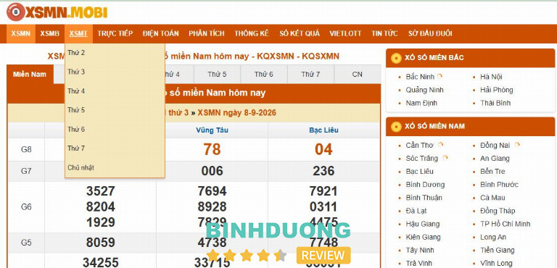The width and height of the screenshot is (557, 268).
Task: Click the loading icon beside Bắc Ninh
Action: (440, 76)
